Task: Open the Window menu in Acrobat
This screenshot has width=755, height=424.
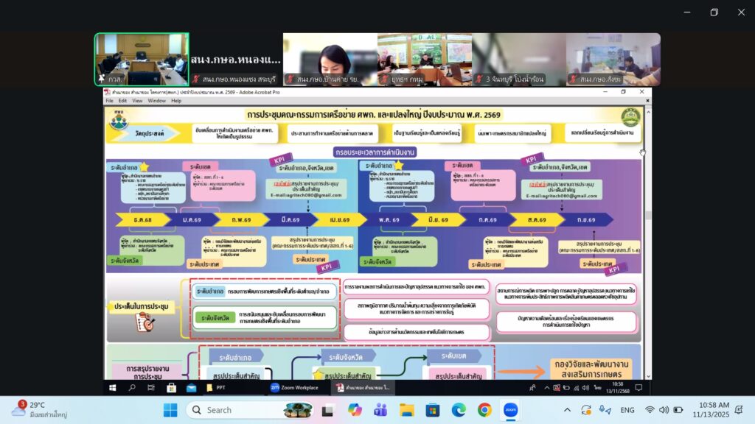Action: pos(156,101)
